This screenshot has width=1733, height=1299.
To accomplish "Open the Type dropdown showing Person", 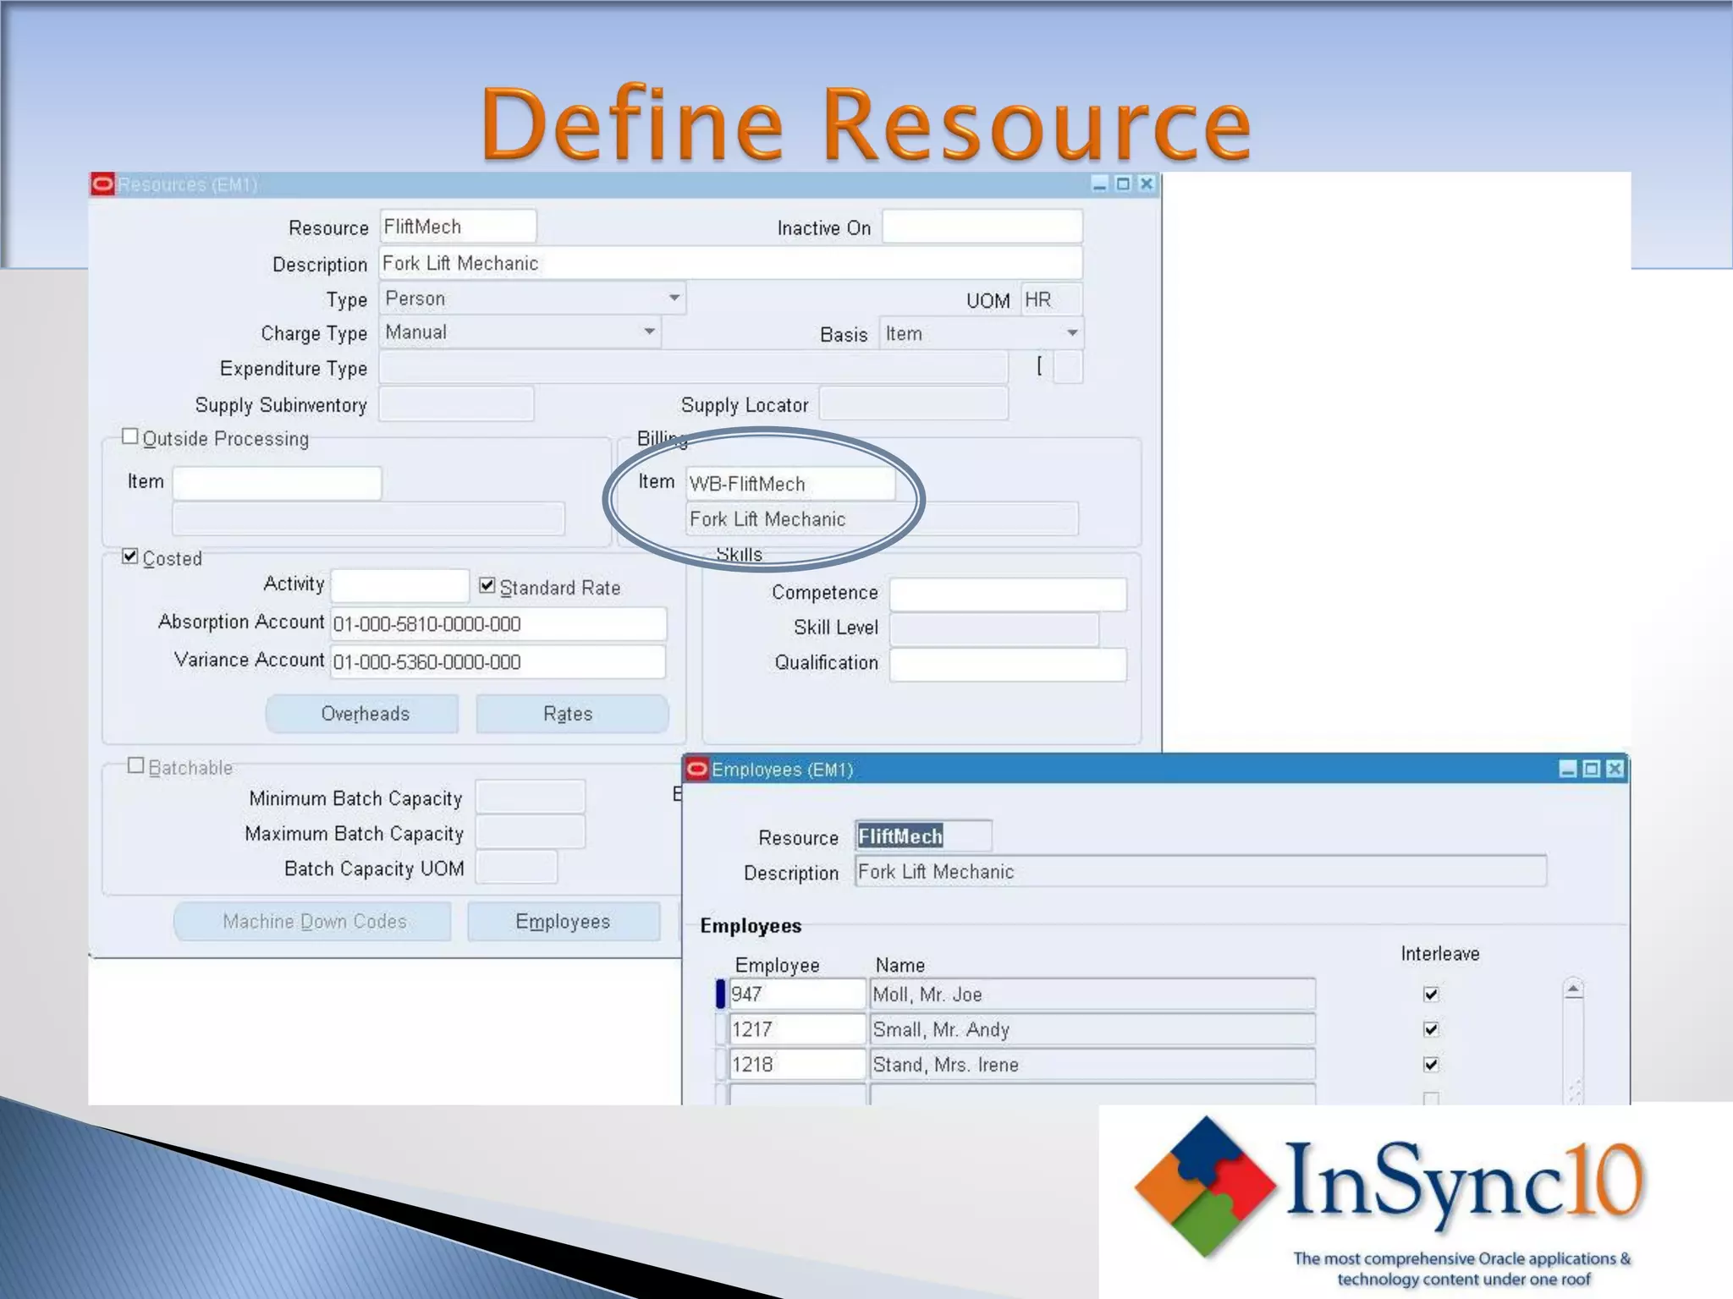I will (x=674, y=299).
